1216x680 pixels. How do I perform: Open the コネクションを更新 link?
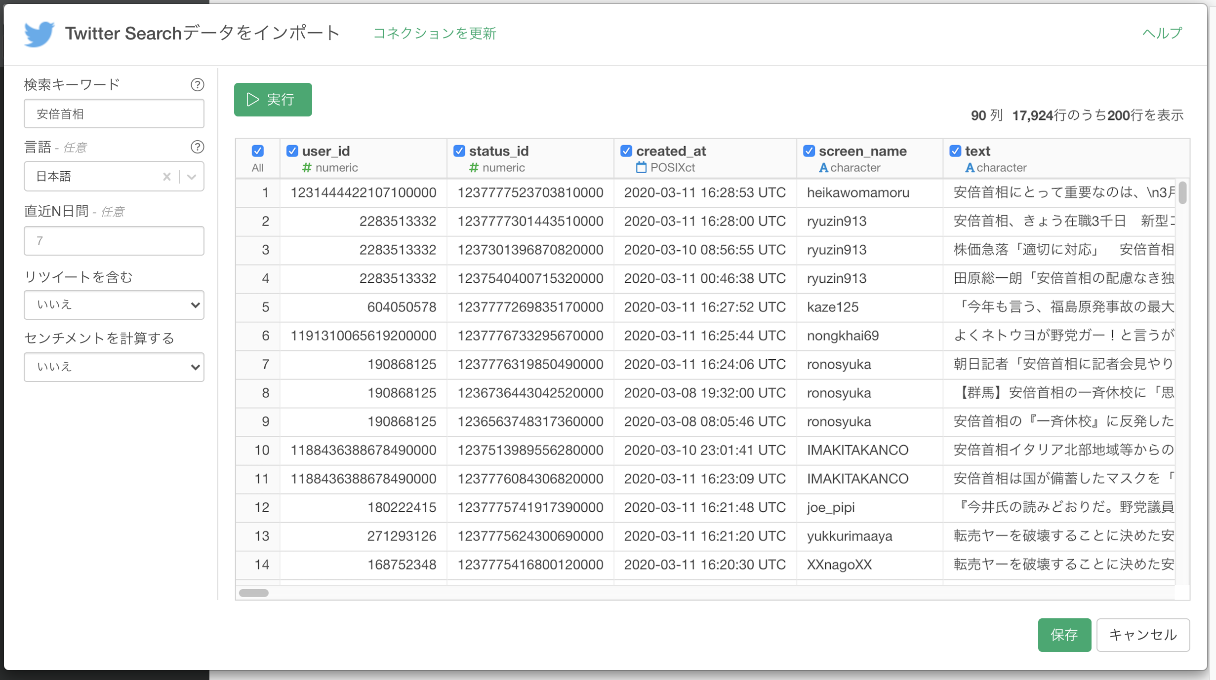pyautogui.click(x=434, y=34)
